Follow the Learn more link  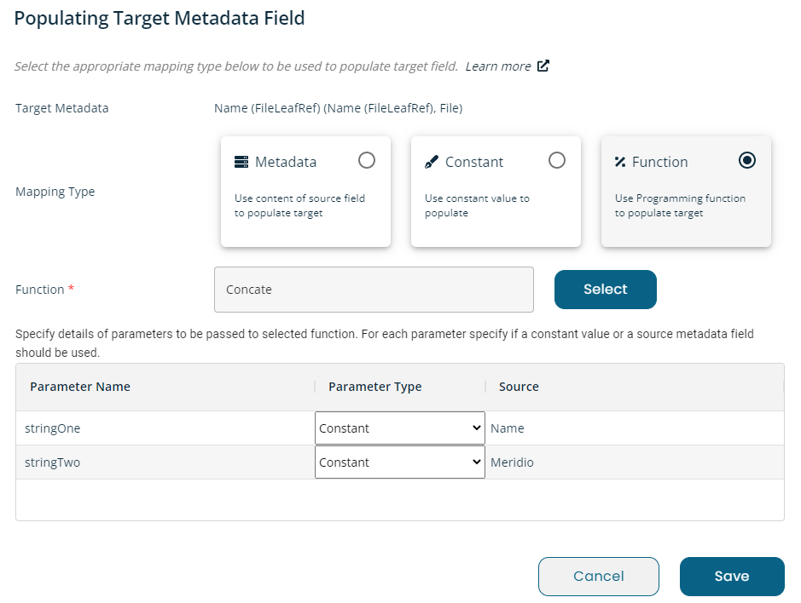point(498,66)
